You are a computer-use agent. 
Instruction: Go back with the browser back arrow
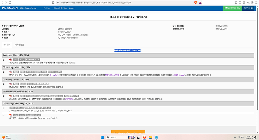2,3
